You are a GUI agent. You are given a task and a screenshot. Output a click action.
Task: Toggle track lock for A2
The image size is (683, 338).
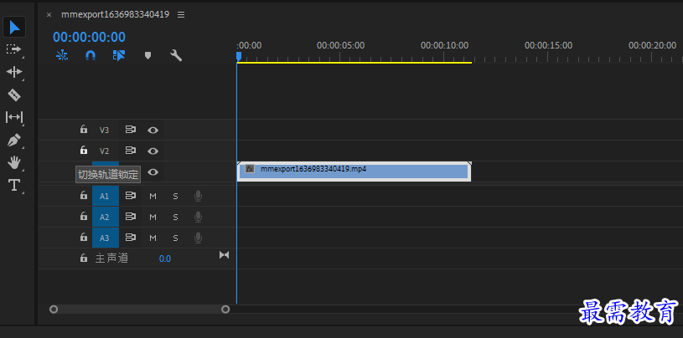click(83, 216)
